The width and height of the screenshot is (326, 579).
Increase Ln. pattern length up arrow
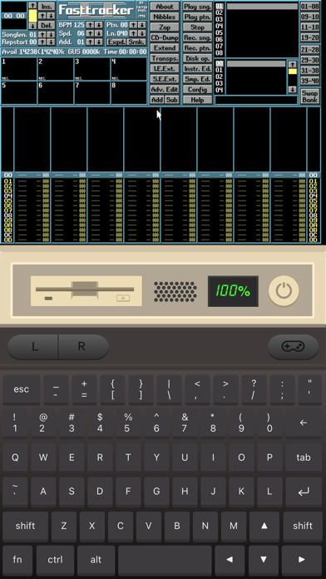pos(133,33)
